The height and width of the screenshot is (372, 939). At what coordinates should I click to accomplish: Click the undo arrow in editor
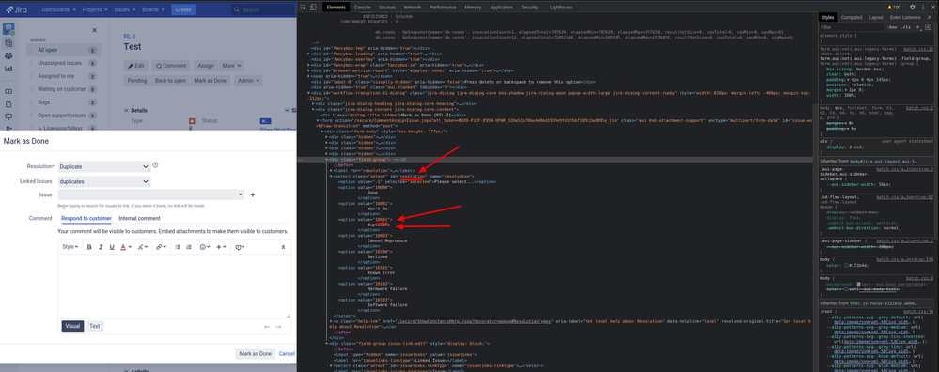pyautogui.click(x=267, y=327)
